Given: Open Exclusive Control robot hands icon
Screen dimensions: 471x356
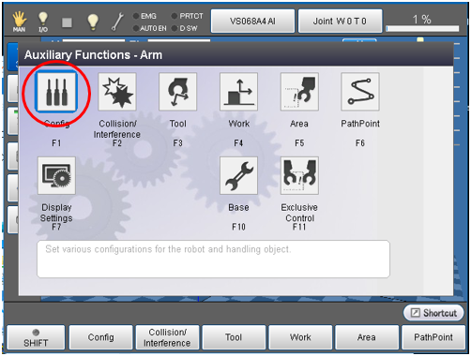Looking at the screenshot, I should 299,176.
